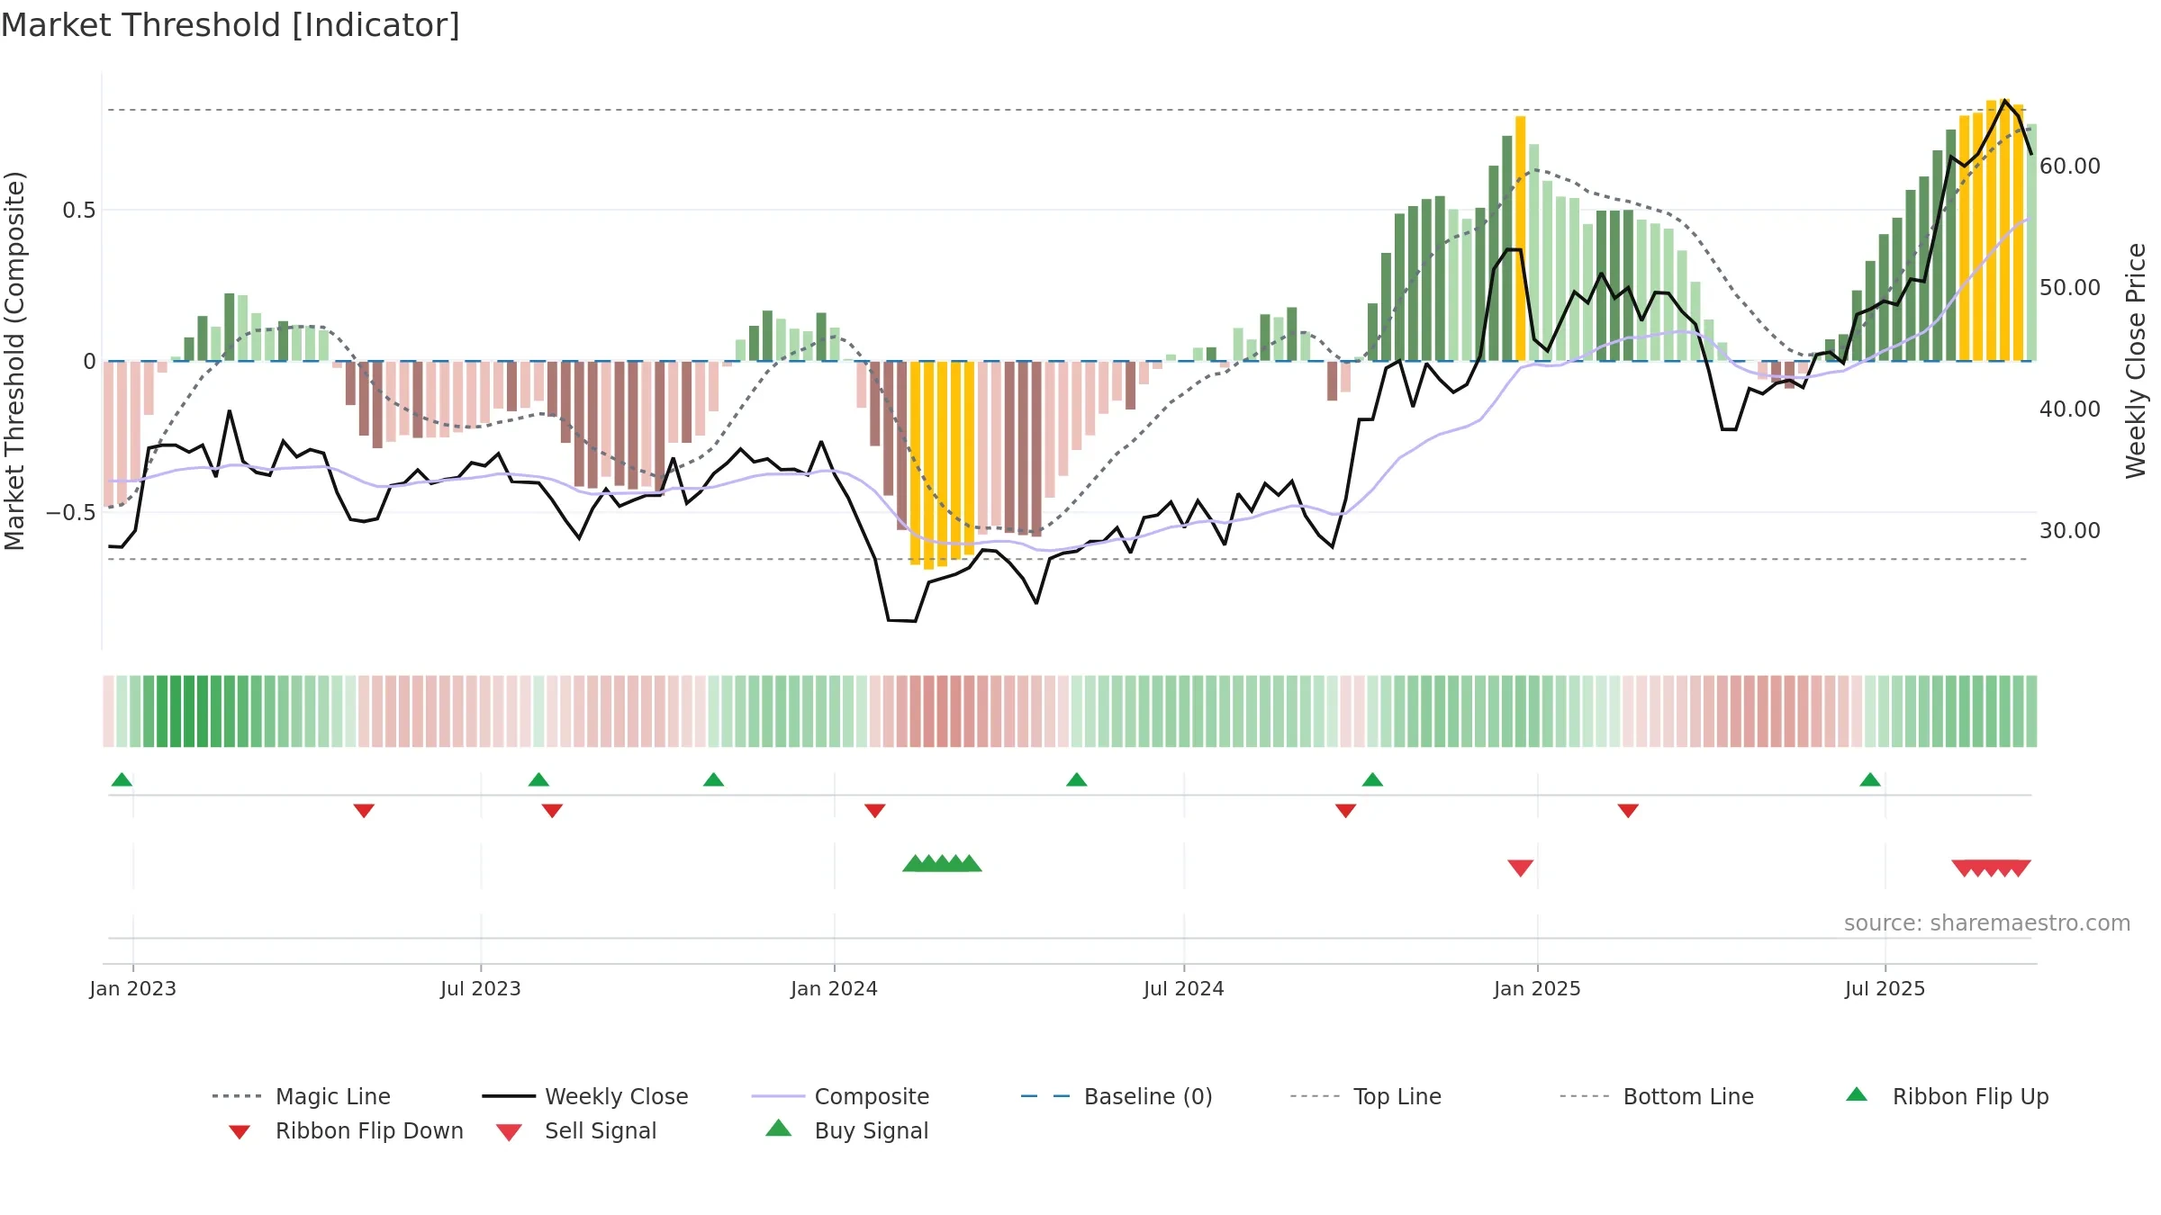Toggle the Top Line legend entry
The height and width of the screenshot is (1215, 2161).
click(1366, 1096)
